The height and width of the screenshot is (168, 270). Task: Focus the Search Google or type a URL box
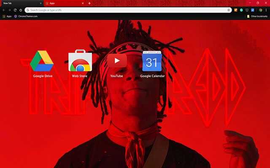[x=128, y=10]
